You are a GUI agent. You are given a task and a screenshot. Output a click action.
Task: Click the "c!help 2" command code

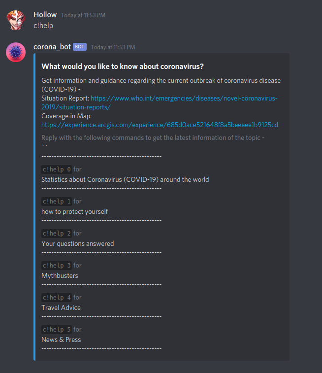tap(57, 233)
